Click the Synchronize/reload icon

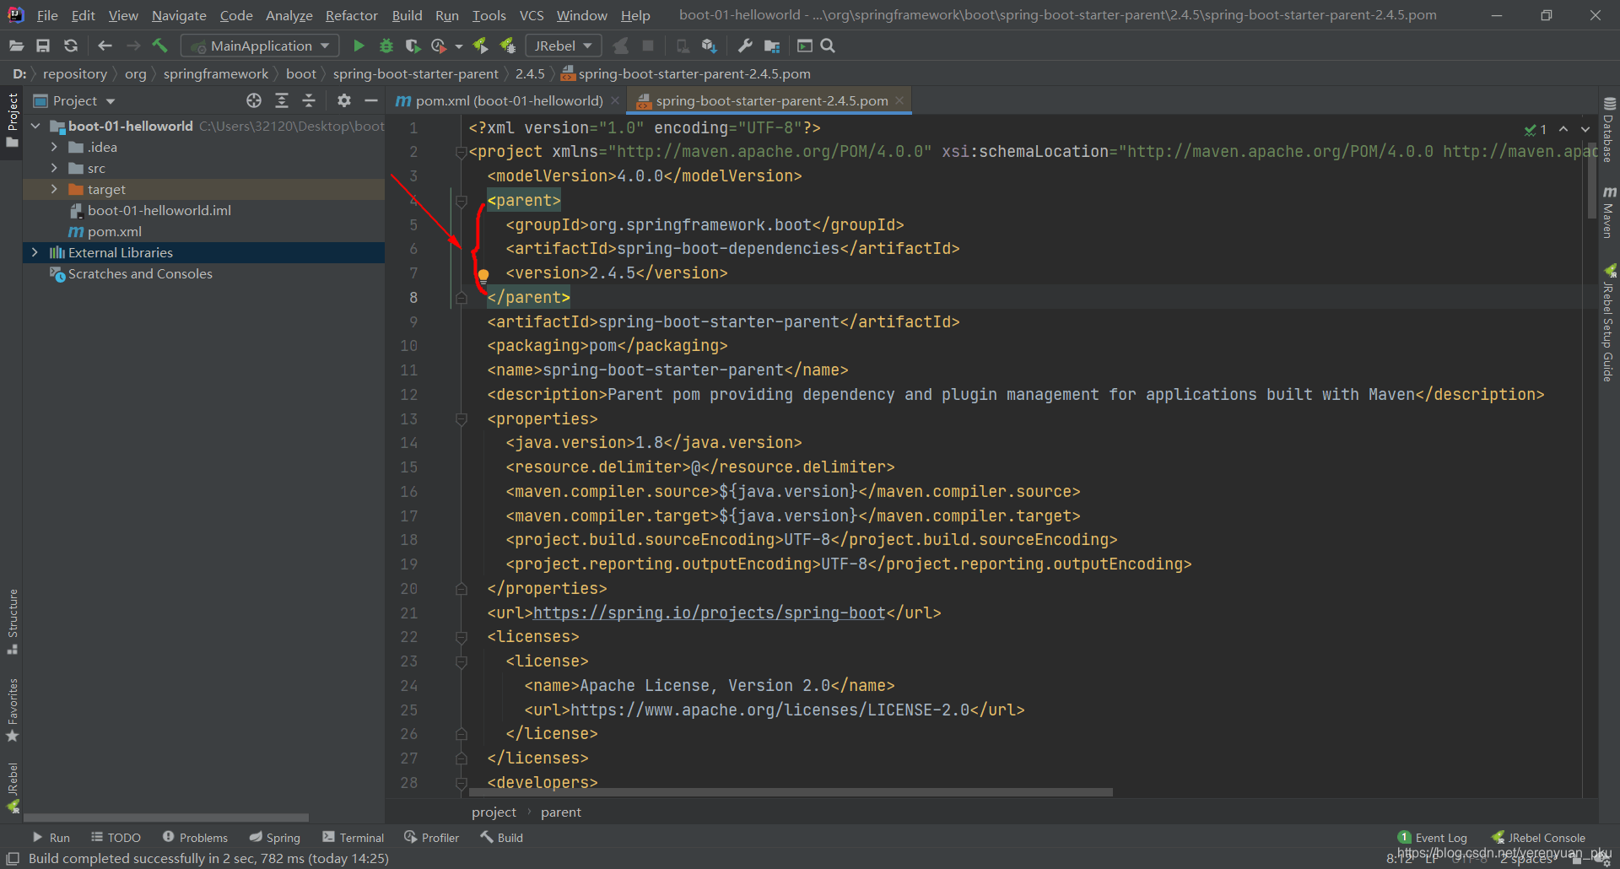click(x=71, y=46)
